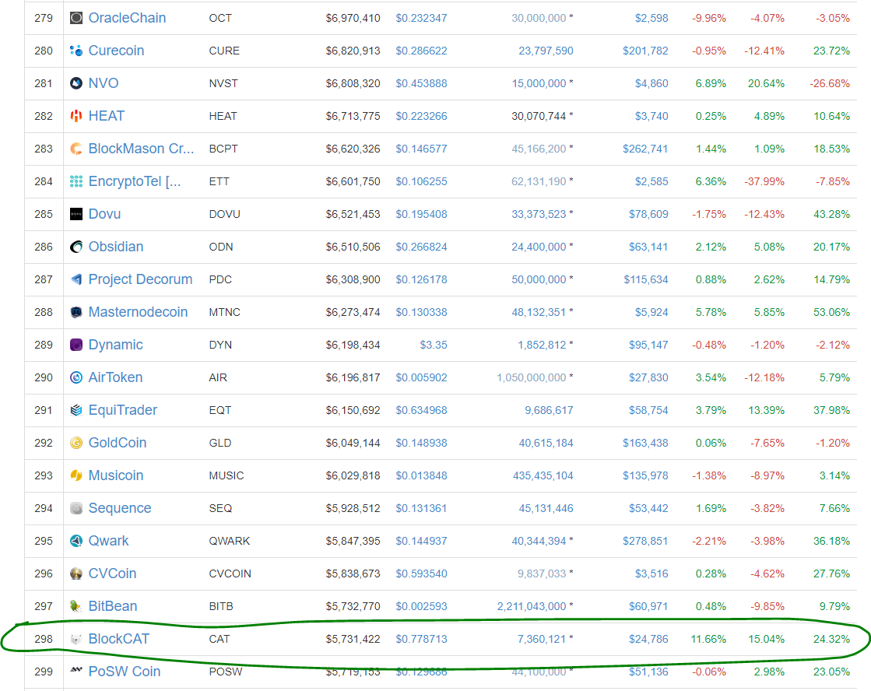871x691 pixels.
Task: Open the PoSW Coin name link
Action: coord(125,672)
